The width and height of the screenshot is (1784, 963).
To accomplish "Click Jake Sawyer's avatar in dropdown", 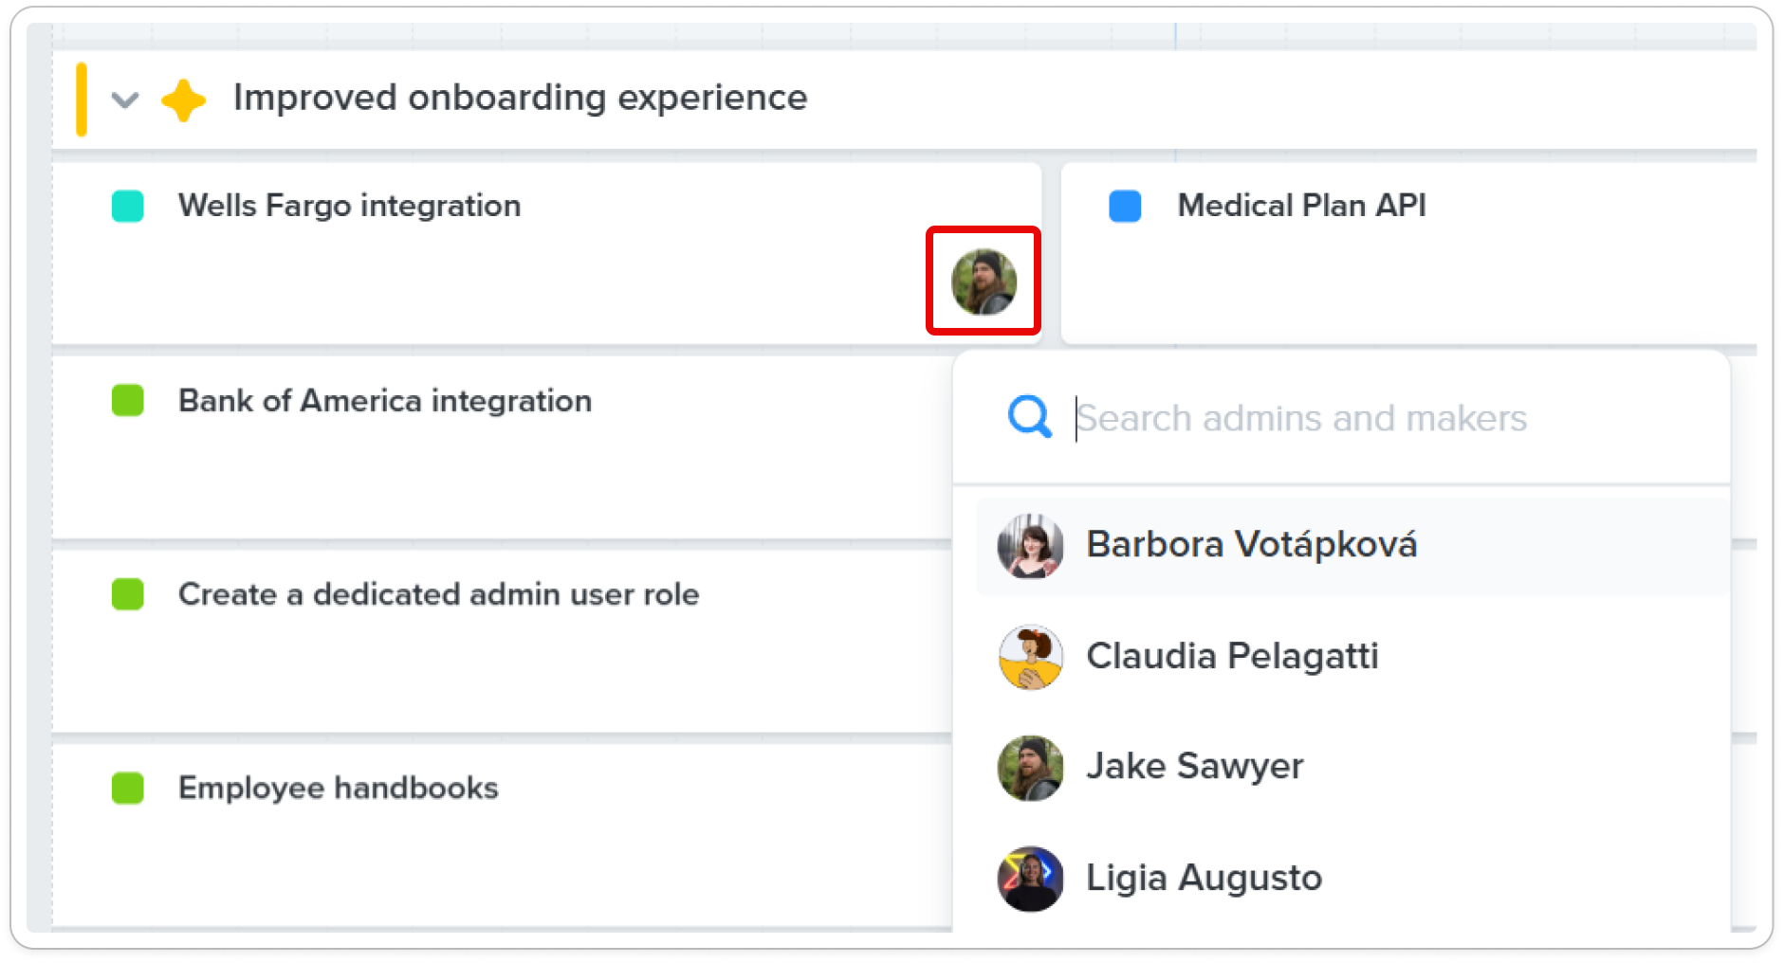I will (x=1030, y=768).
